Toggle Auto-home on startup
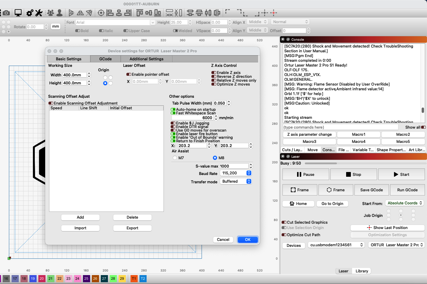The height and width of the screenshot is (284, 427). [x=173, y=109]
